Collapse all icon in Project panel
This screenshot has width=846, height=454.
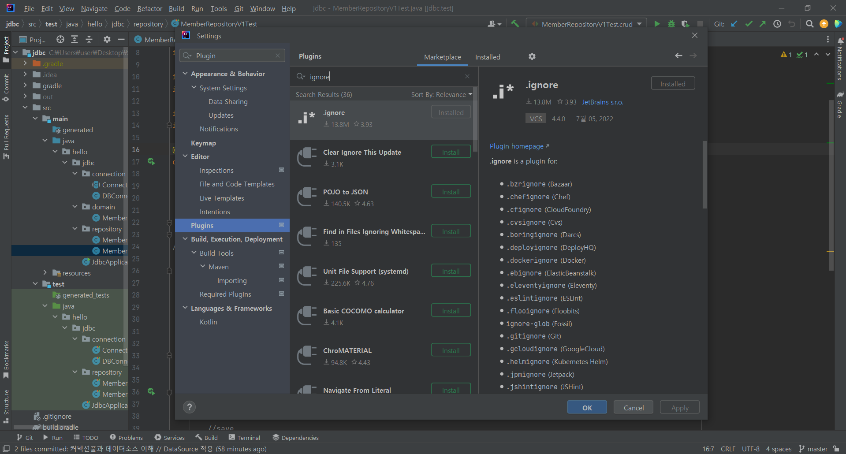pos(89,39)
